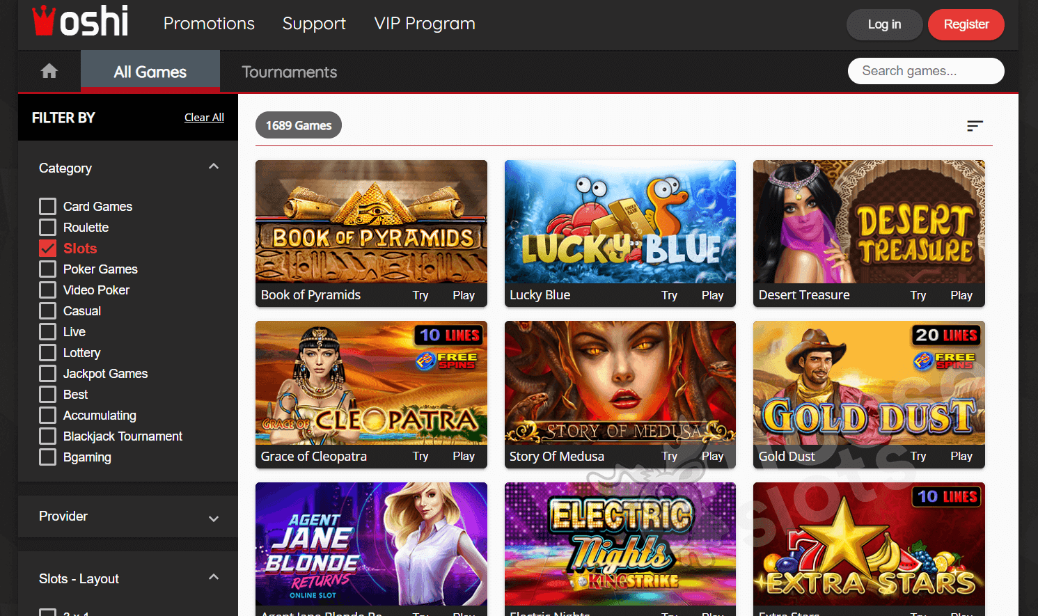
Task: Uncheck the Slots category filter
Action: (x=47, y=248)
